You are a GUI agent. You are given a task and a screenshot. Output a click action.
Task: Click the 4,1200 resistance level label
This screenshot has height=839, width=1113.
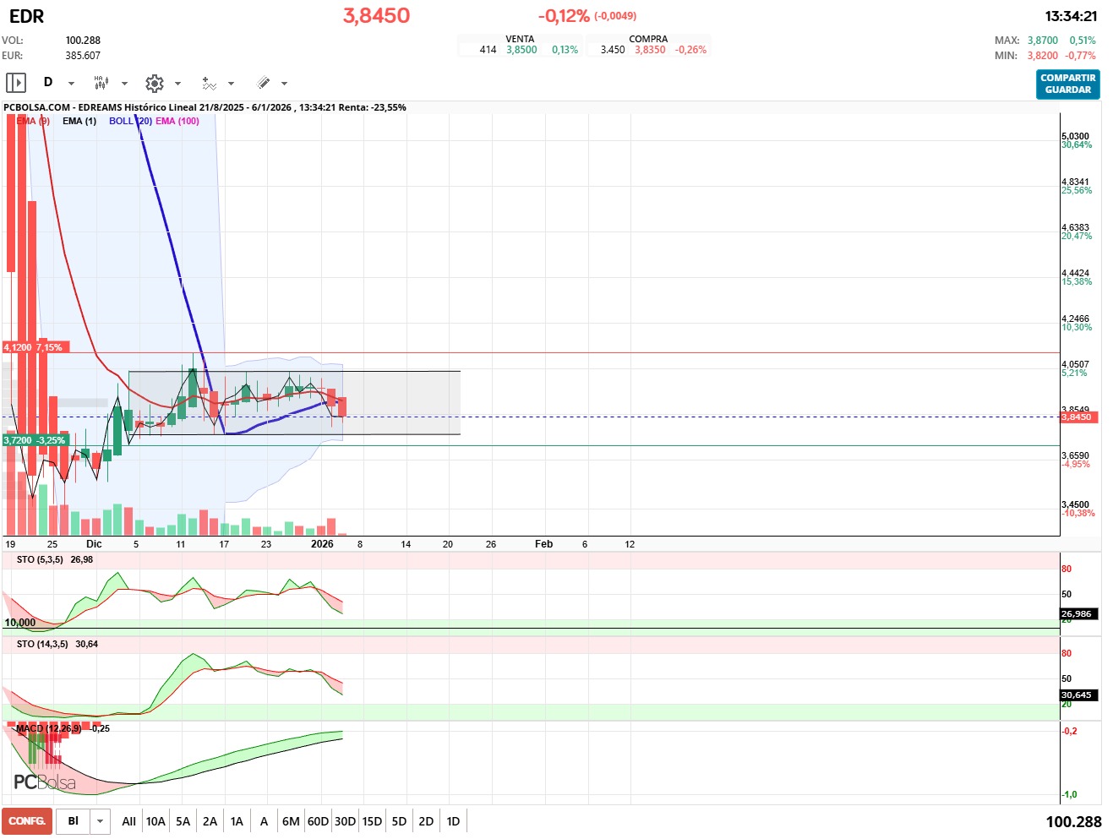(33, 347)
